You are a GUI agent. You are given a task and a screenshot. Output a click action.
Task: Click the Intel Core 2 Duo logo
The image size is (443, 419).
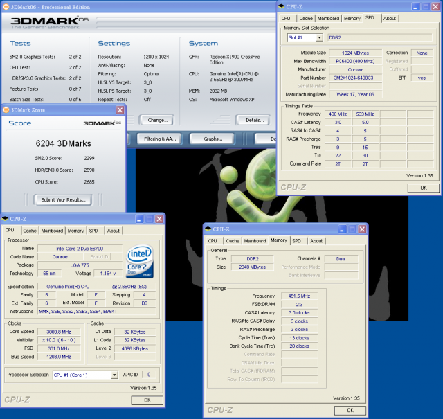(140, 261)
